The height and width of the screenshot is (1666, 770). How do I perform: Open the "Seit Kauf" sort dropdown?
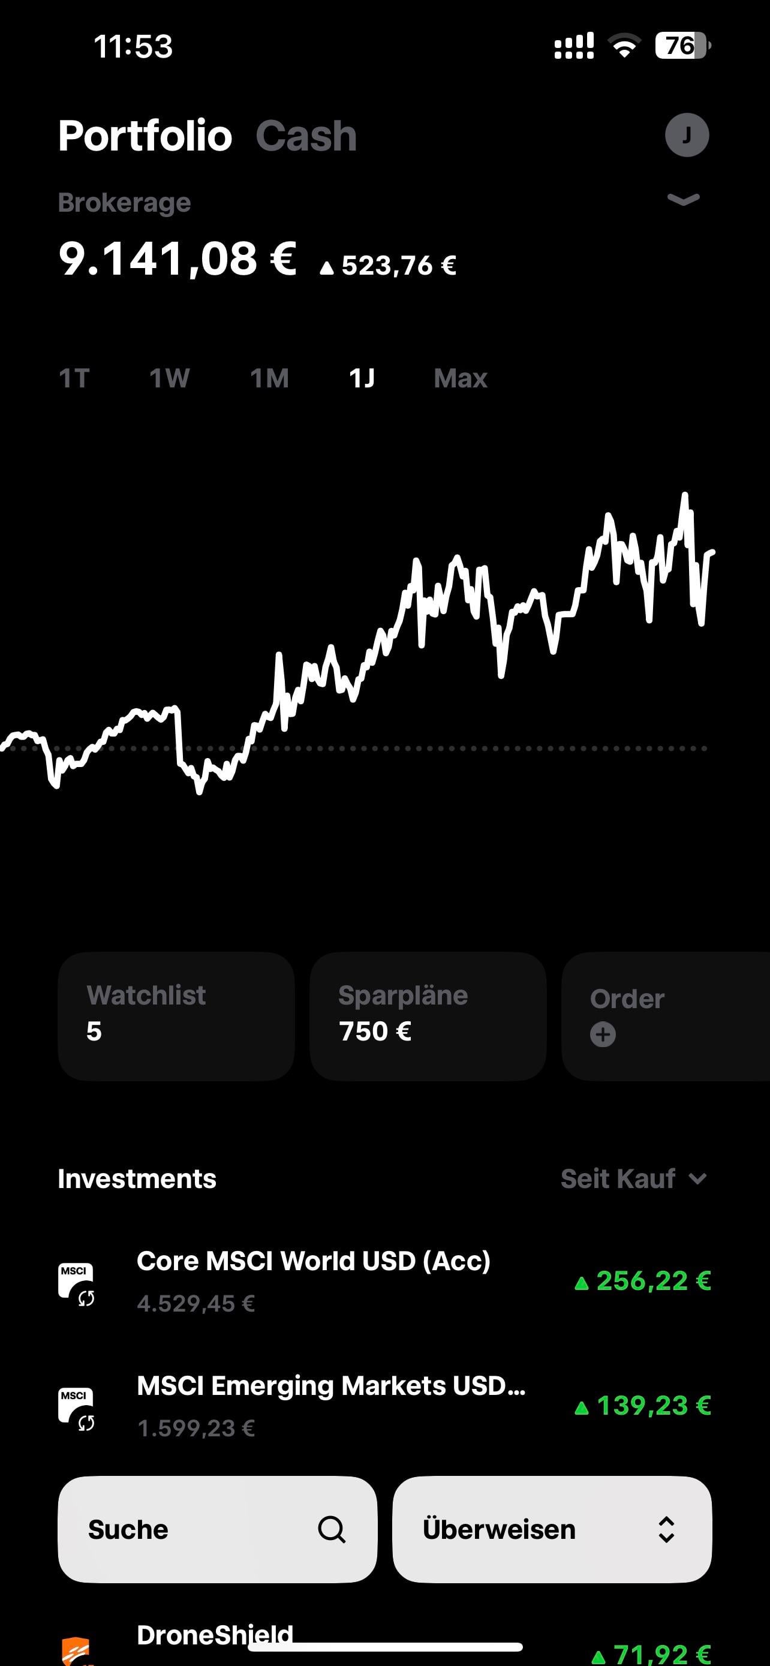(x=633, y=1179)
